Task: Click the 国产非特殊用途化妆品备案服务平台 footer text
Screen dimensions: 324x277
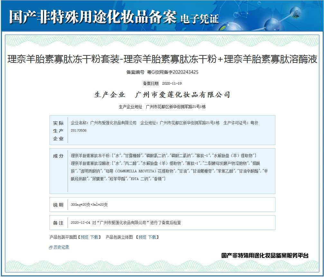Action: click(265, 255)
